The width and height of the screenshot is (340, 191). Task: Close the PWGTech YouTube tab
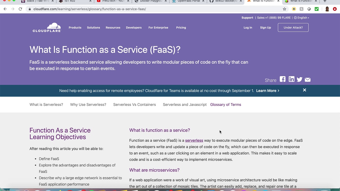tap(128, 1)
